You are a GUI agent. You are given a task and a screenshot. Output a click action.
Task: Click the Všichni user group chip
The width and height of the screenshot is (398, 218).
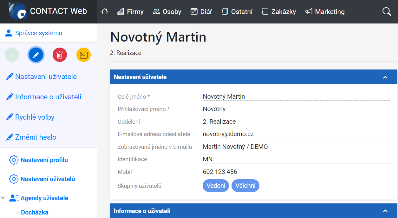pyautogui.click(x=245, y=186)
